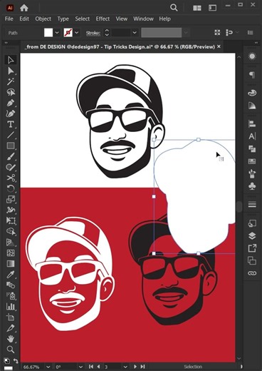
Task: Click the Stroke none swatch
Action: tap(68, 33)
